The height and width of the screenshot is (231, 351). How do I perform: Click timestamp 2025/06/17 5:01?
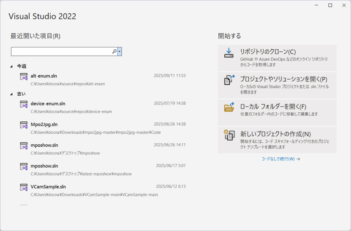tap(171, 166)
